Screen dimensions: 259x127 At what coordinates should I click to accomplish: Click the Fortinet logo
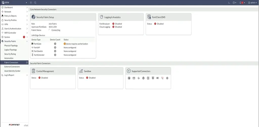coord(14,125)
